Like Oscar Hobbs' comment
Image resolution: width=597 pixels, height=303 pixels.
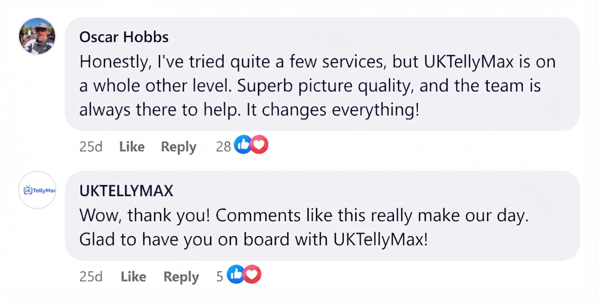(132, 146)
